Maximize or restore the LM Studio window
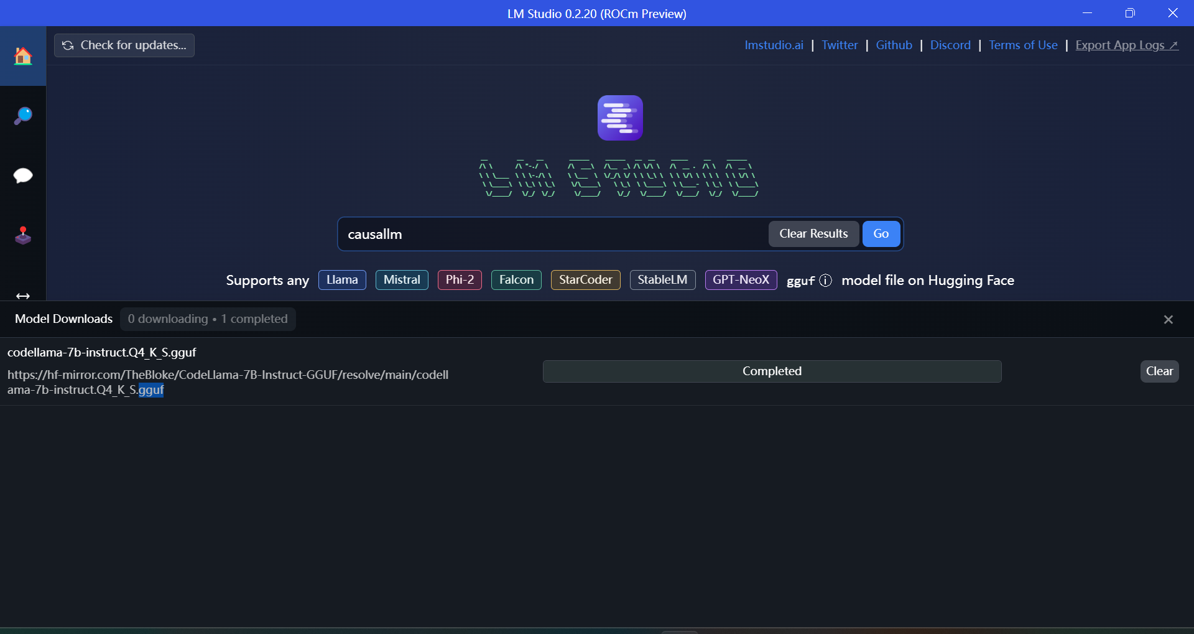Screen dimensions: 1194x634 tap(1130, 13)
